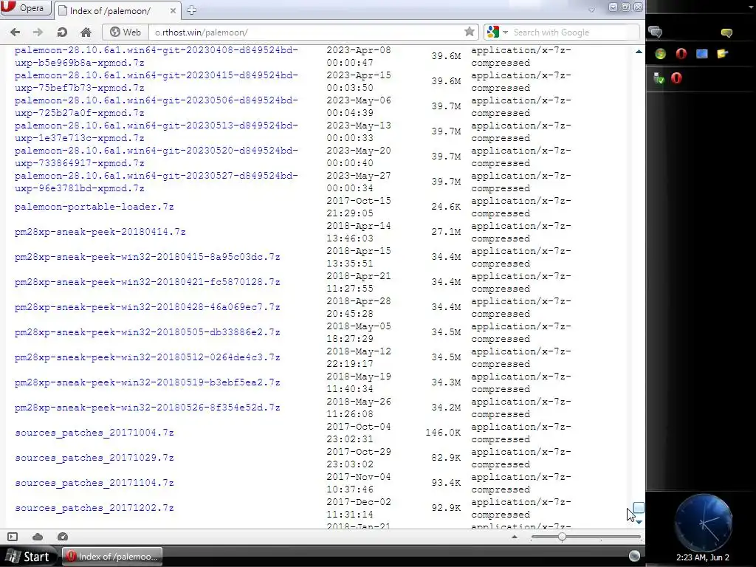Click the '27.1M' size cell
756x567 pixels.
tap(446, 232)
